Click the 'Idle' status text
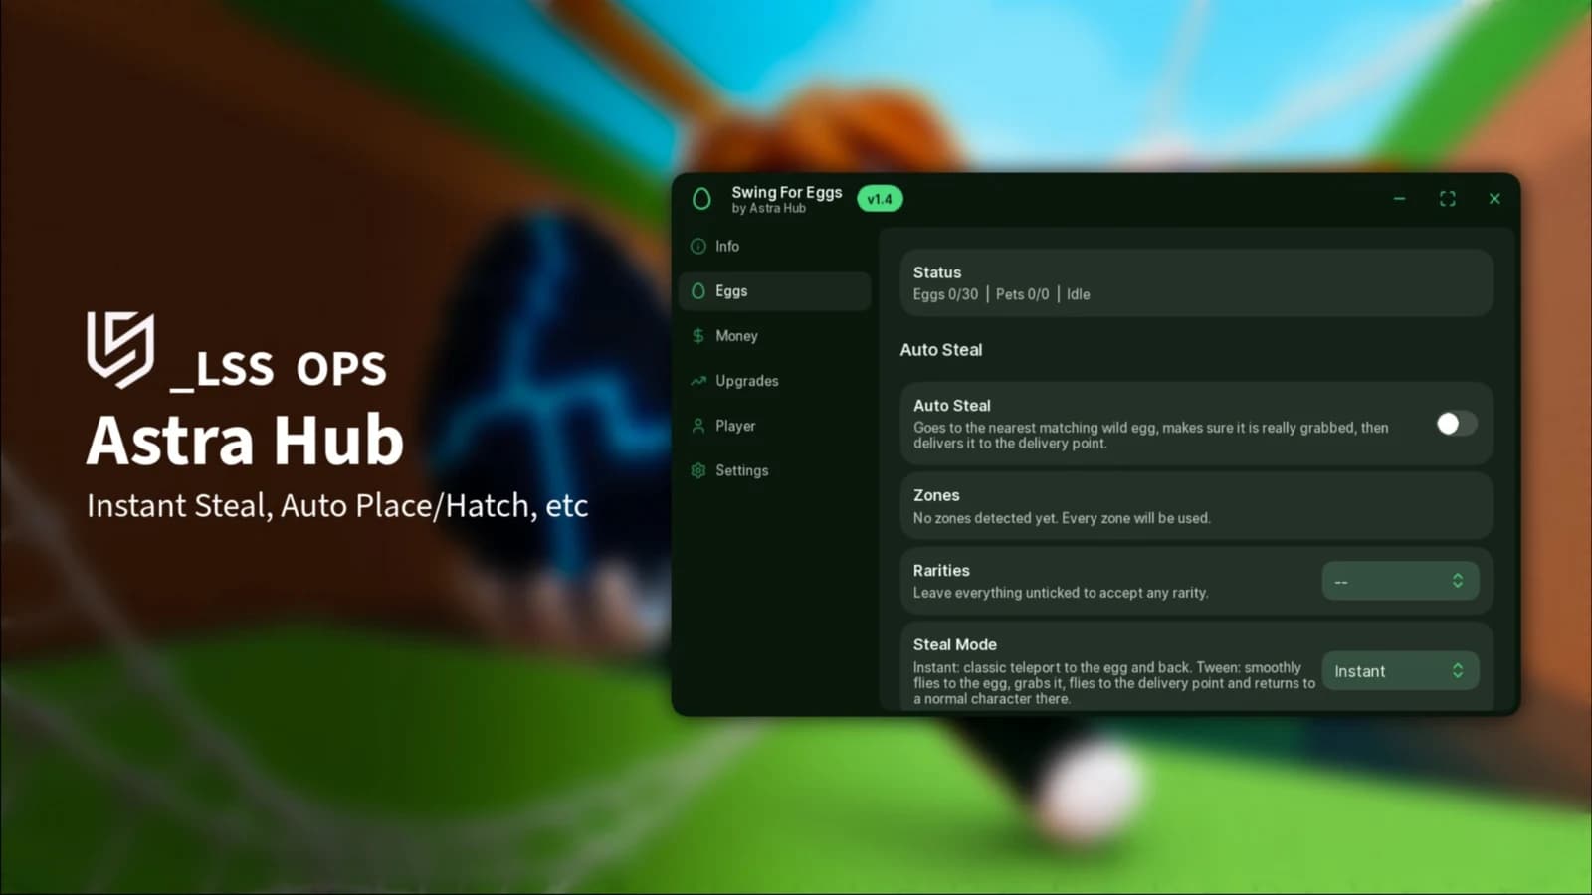1592x895 pixels. coord(1079,294)
